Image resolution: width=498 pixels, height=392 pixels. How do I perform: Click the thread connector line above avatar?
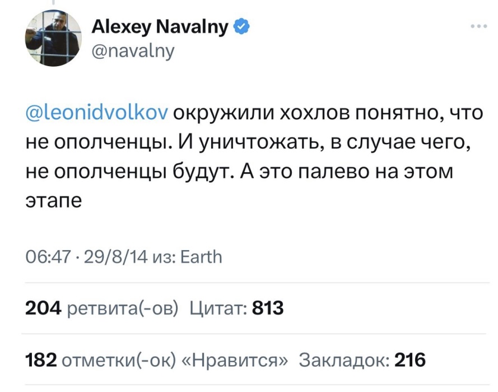tap(54, 3)
